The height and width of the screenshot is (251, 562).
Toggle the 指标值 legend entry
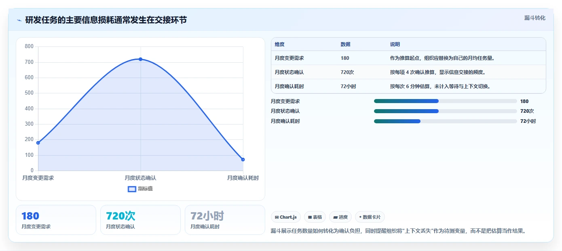point(140,189)
